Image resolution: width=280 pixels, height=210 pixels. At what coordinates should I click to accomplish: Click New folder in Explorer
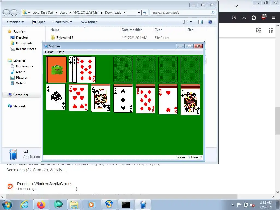[89, 22]
